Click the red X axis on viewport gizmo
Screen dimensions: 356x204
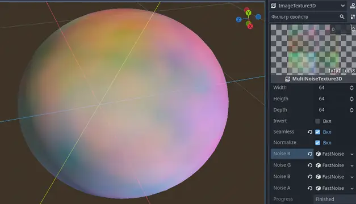pos(250,26)
